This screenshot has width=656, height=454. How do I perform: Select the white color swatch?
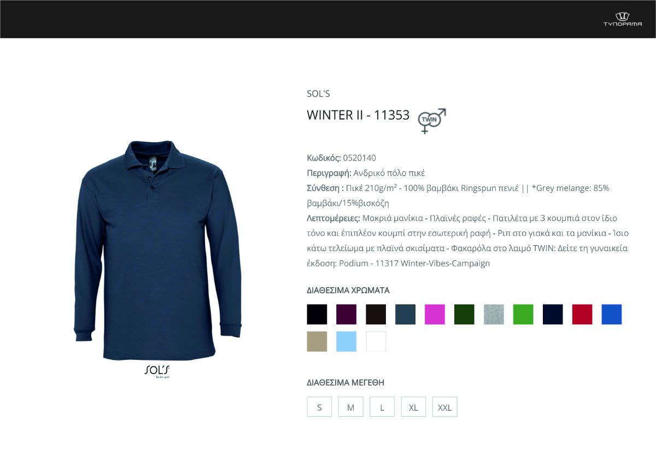(376, 342)
